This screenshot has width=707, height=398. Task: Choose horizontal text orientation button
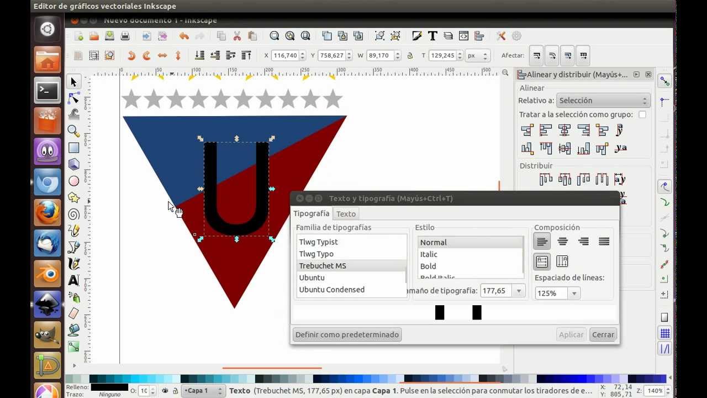coord(542,261)
